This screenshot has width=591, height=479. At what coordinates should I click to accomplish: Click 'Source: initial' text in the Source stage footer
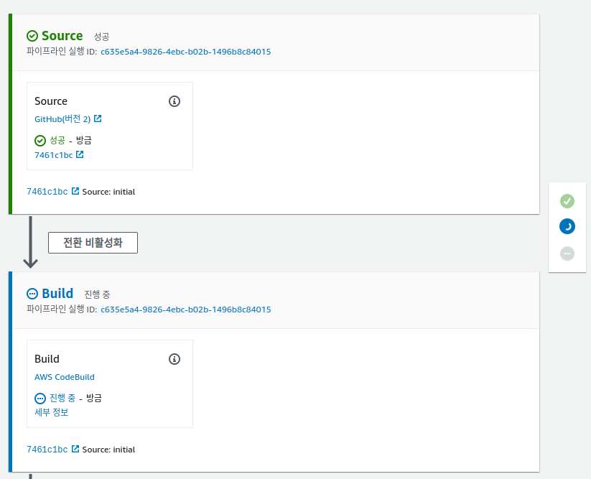click(108, 192)
